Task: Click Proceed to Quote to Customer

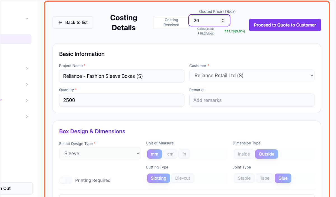Action: click(x=285, y=25)
